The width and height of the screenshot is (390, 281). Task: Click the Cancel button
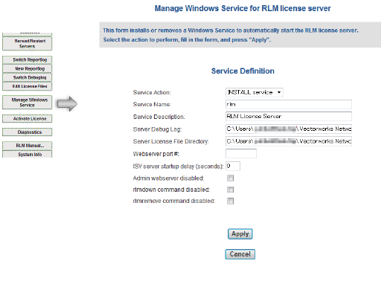[240, 254]
